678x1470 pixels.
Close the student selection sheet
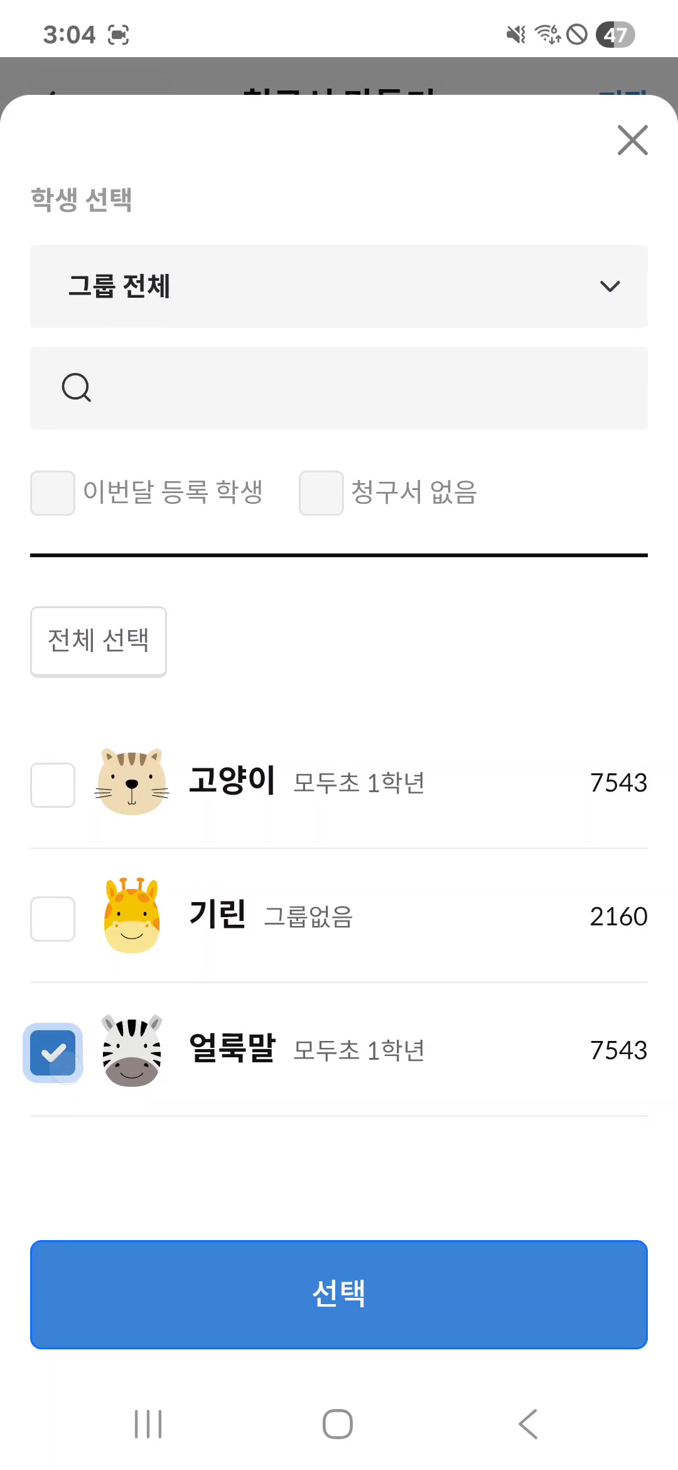coord(632,139)
